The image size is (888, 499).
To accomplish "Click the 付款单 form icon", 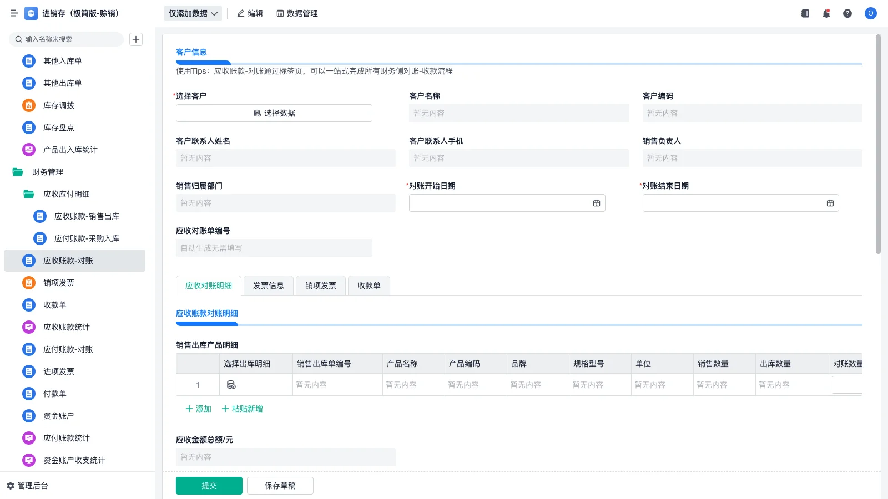I will pos(29,394).
